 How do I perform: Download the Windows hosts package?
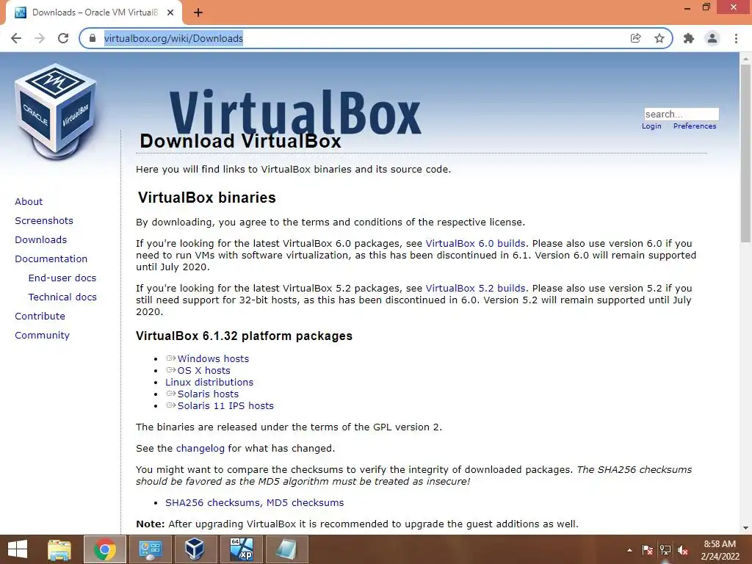tap(213, 358)
